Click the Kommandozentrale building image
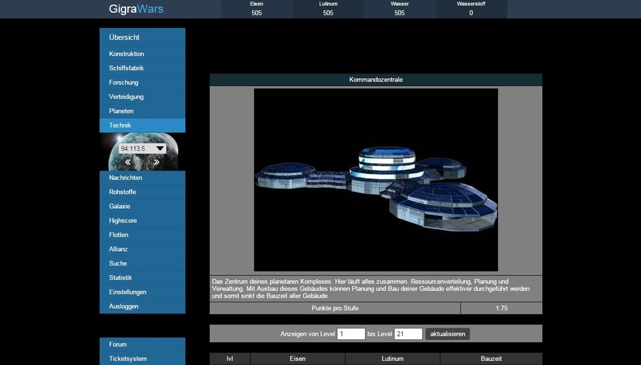 pyautogui.click(x=375, y=179)
